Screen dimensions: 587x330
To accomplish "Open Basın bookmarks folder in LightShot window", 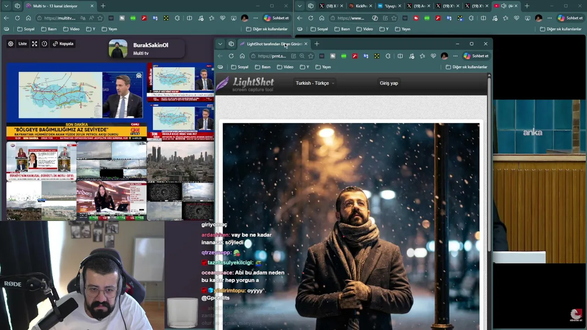I will [263, 67].
